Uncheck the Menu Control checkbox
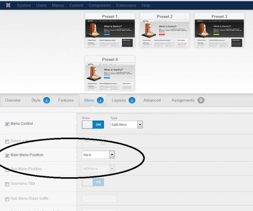 tap(7, 124)
